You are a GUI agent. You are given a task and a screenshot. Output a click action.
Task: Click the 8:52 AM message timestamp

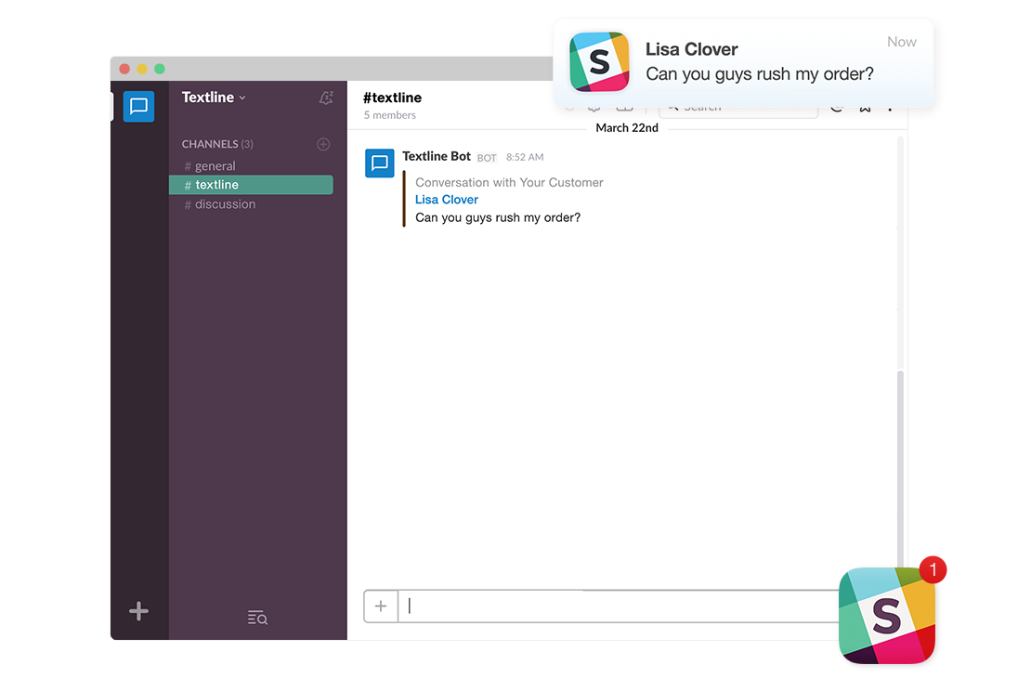[525, 157]
